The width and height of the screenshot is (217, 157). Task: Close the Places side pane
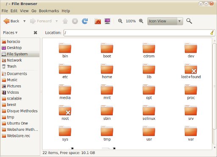click(x=35, y=32)
